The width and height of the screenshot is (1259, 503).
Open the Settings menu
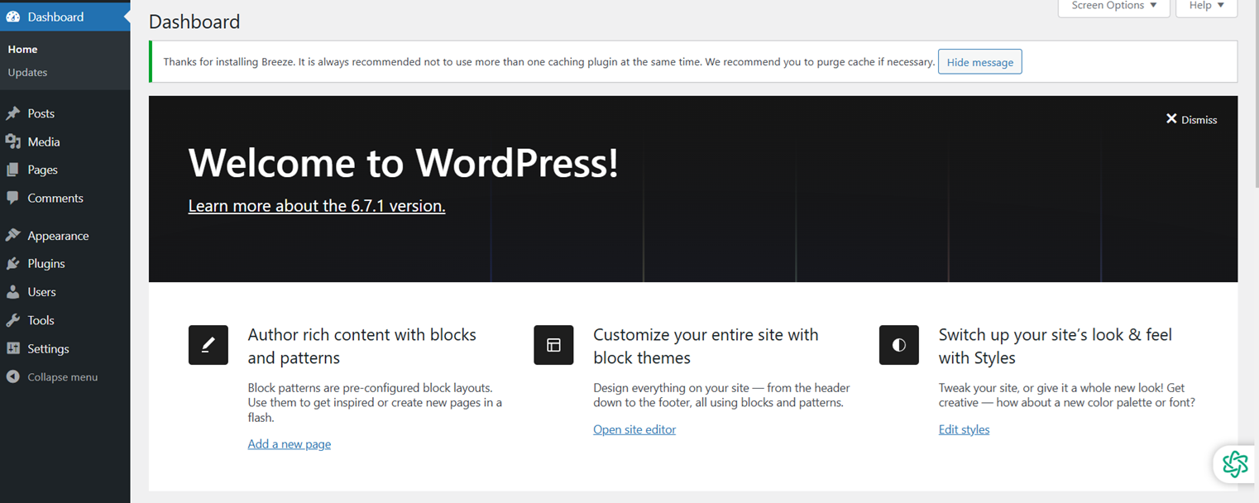(x=49, y=348)
